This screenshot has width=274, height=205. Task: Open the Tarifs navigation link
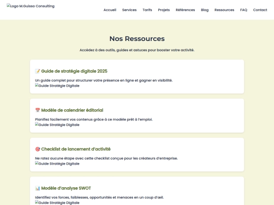point(147,10)
